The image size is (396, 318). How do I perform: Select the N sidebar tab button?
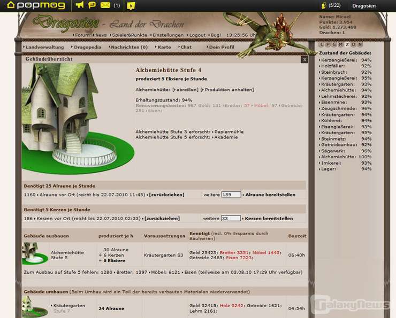[360, 45]
